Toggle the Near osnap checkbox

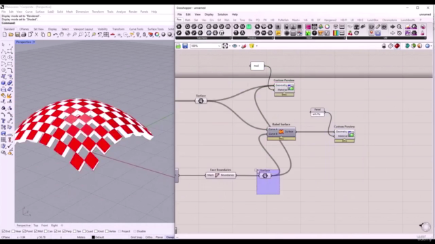pyautogui.click(x=14, y=231)
